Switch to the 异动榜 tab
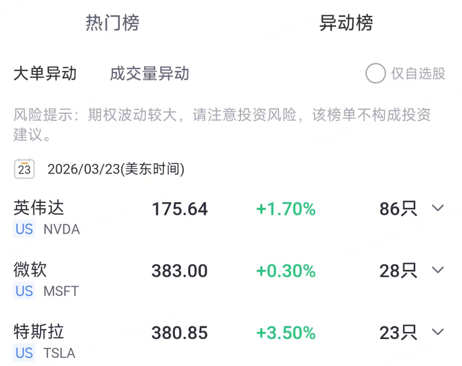462x366 pixels. point(346,23)
